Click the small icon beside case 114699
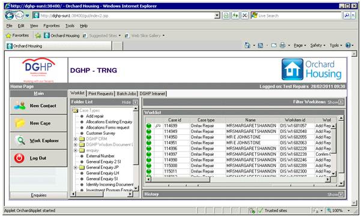Viewport: 361px width, 218px height. 158,126
